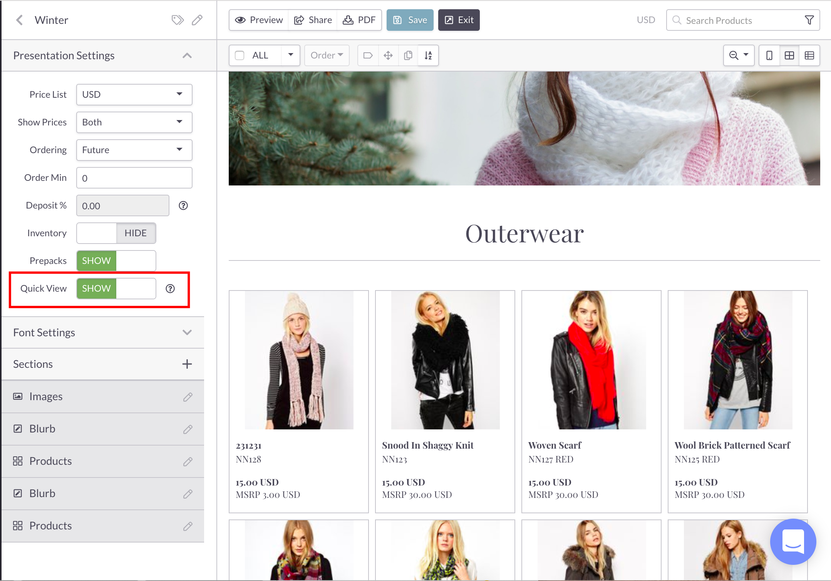Click the Exit button
This screenshot has width=831, height=581.
click(x=459, y=20)
